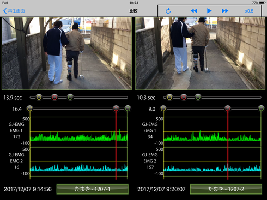This screenshot has height=200, width=267.
Task: Click red marker on 10.3 sec slider
Action: pos(184,98)
